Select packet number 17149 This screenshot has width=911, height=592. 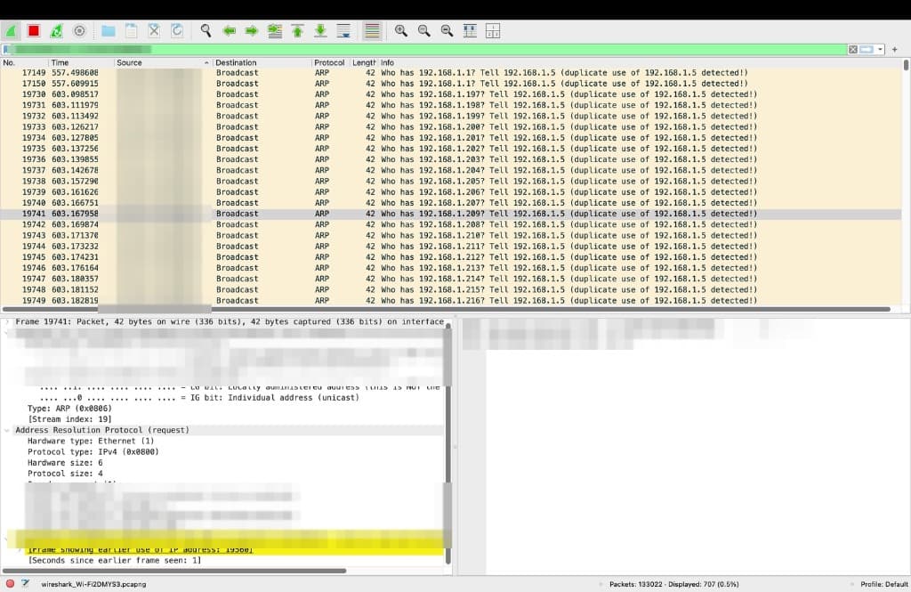[451, 73]
